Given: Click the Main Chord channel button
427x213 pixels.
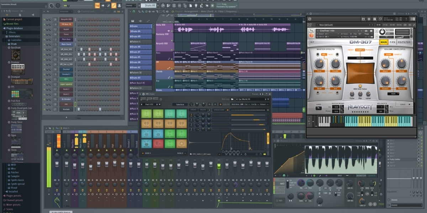Looking at the screenshot, I should (x=66, y=44).
